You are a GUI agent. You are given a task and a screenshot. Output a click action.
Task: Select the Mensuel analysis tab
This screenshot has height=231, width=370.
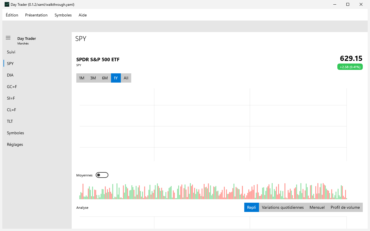tap(317, 207)
